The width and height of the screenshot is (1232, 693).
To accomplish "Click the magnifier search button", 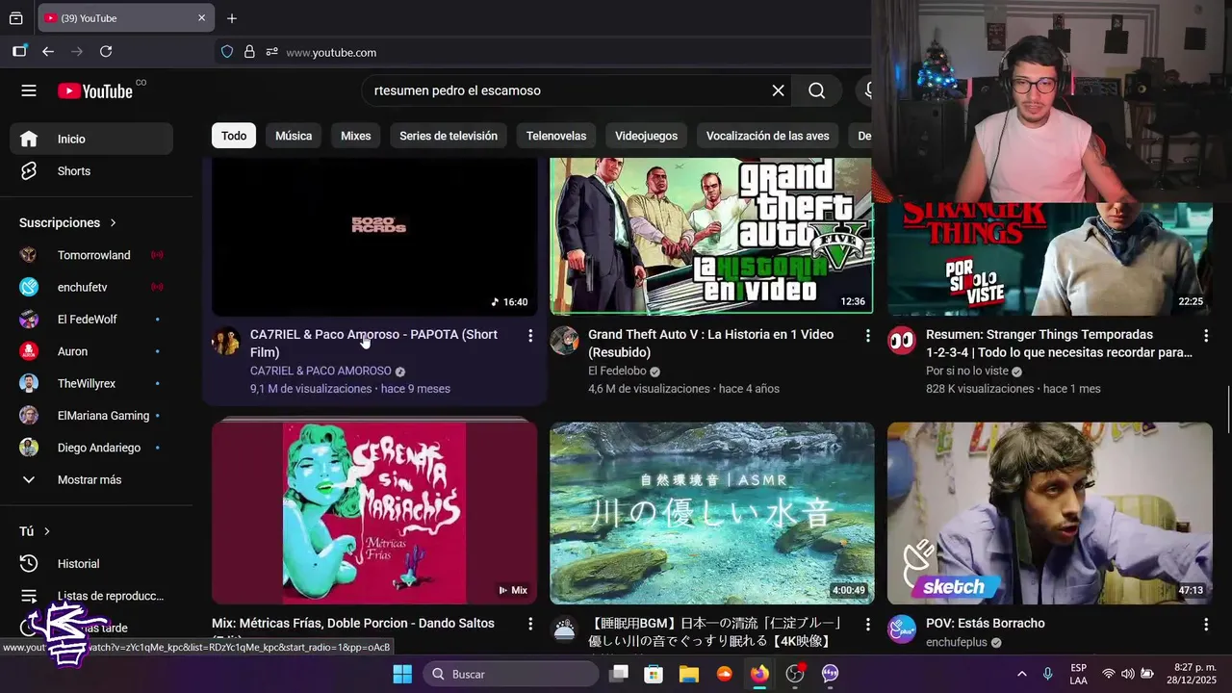I will 816,90.
